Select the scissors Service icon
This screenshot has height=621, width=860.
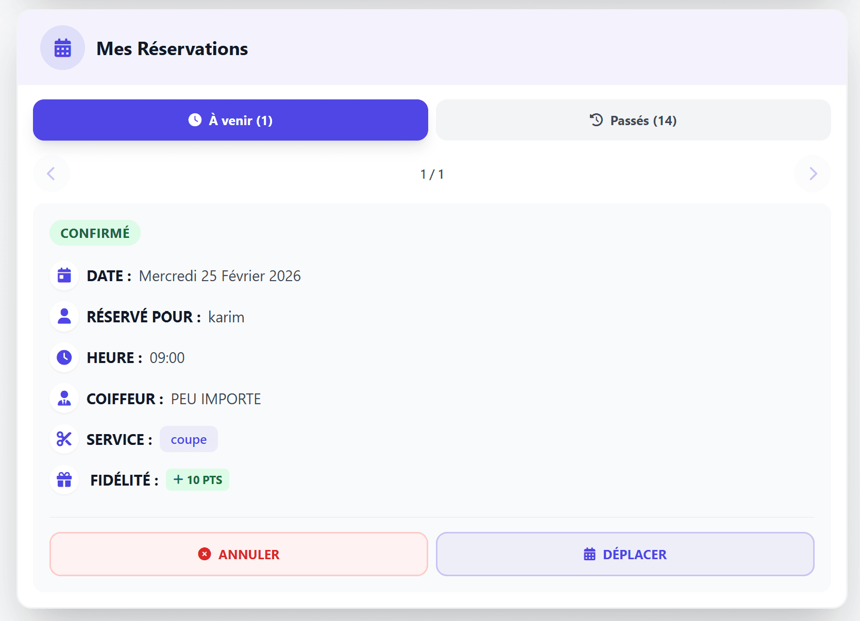pos(64,439)
